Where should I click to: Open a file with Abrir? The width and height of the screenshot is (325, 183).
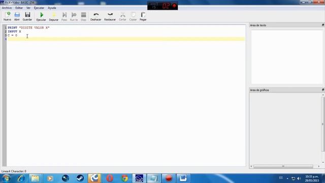[x=17, y=16]
